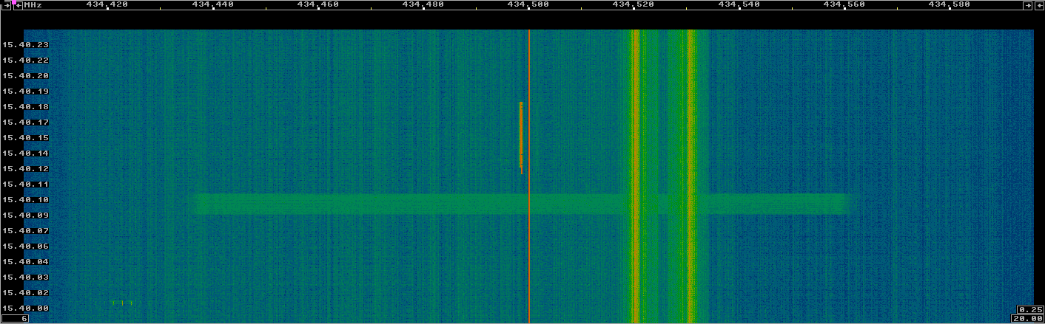Click the 434.480 frequency label
Viewport: 1045px width, 324px height.
(x=423, y=4)
